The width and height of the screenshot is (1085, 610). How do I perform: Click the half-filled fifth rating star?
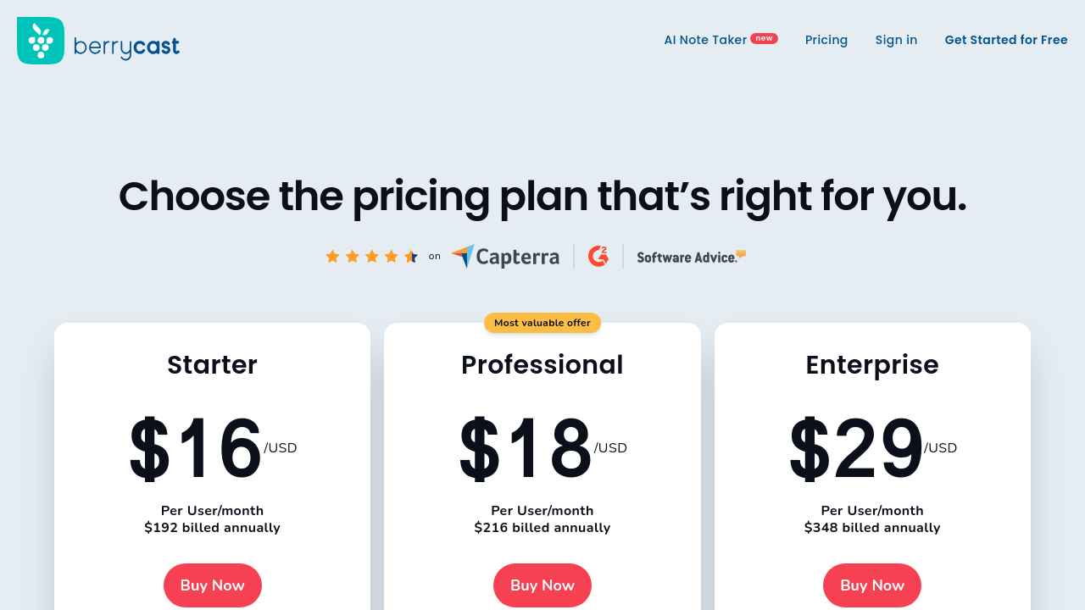[411, 256]
